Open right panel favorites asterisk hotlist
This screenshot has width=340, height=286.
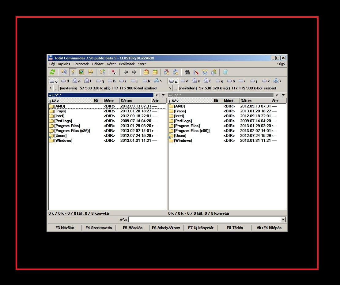tap(277, 95)
